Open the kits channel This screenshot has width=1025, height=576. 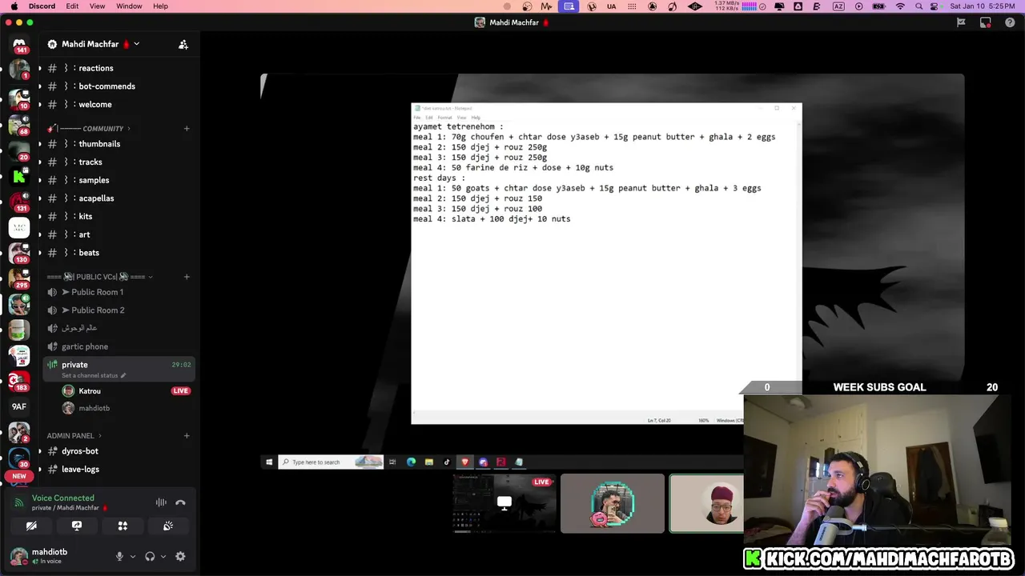pos(119,217)
